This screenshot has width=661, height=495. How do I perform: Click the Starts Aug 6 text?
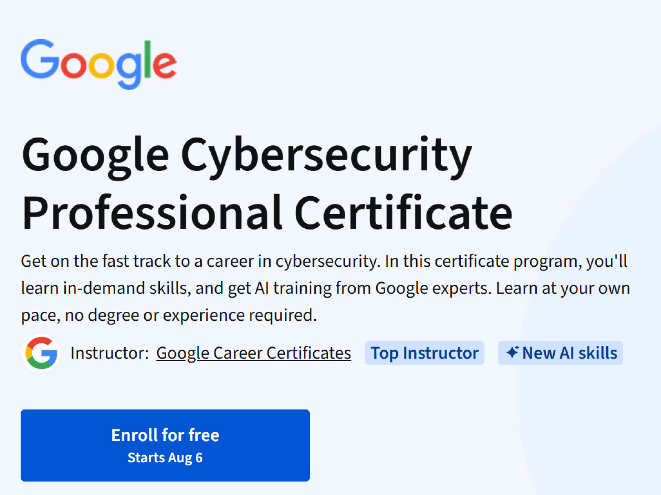click(x=165, y=458)
